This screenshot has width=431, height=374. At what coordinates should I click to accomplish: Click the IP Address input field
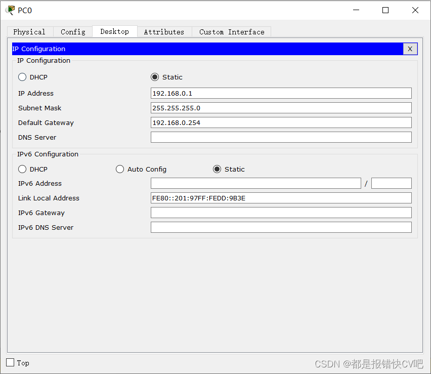pos(281,93)
